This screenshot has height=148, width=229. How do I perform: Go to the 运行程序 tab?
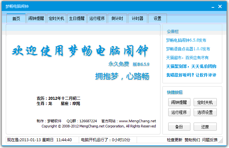coord(97,18)
